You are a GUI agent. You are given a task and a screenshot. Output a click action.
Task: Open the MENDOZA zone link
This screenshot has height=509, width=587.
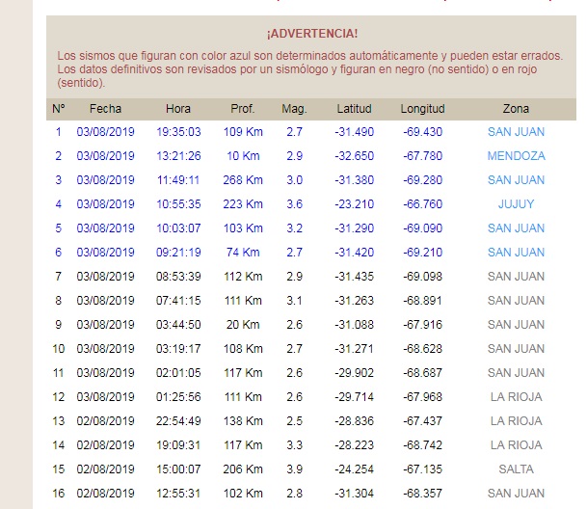516,156
